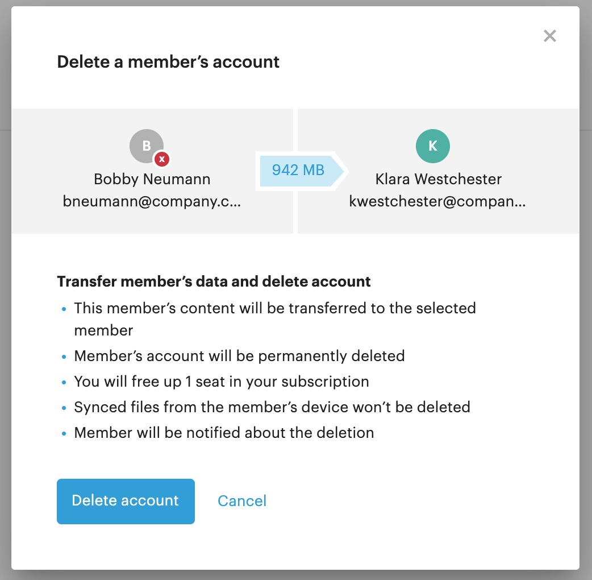Click the truncated bneumann@company email

tap(152, 201)
